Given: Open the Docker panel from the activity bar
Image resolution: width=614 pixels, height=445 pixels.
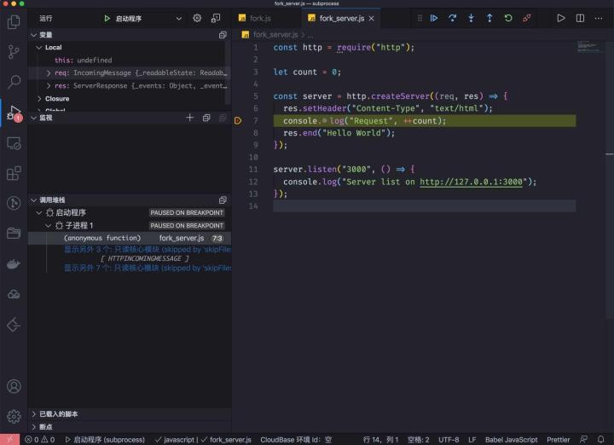Looking at the screenshot, I should pos(14,263).
